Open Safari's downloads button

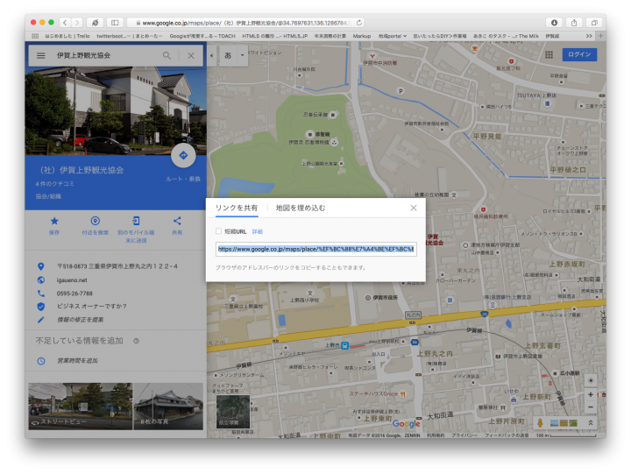tap(554, 23)
